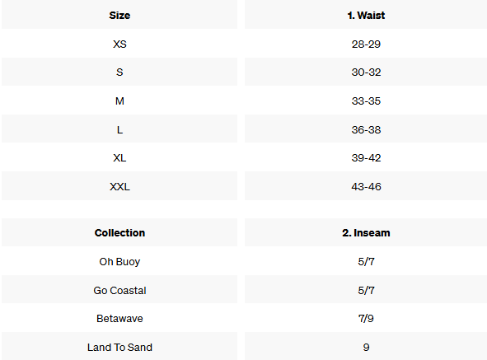This screenshot has height=360, width=487.
Task: Select the XL size cell
Action: pos(119,158)
